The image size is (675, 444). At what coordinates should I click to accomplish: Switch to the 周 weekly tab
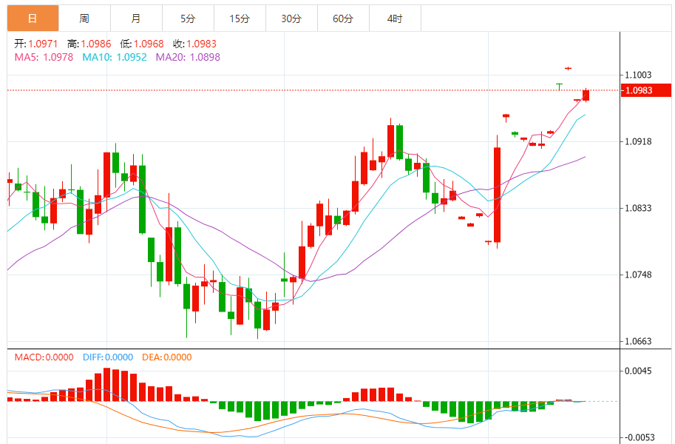84,18
